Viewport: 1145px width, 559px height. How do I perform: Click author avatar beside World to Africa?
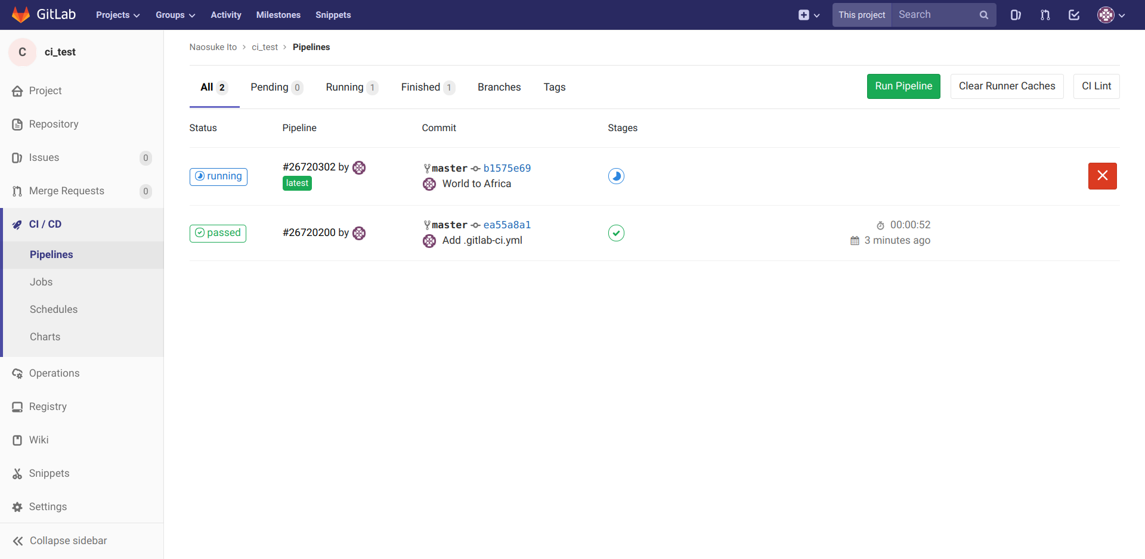[429, 184]
